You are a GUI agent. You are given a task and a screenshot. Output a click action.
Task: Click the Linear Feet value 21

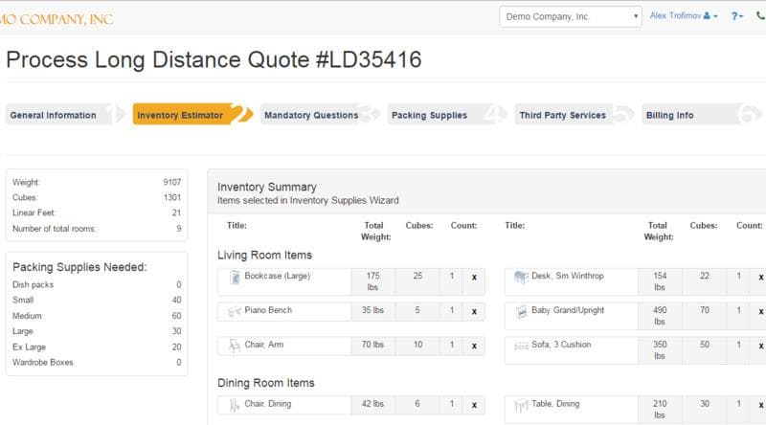[x=176, y=213]
